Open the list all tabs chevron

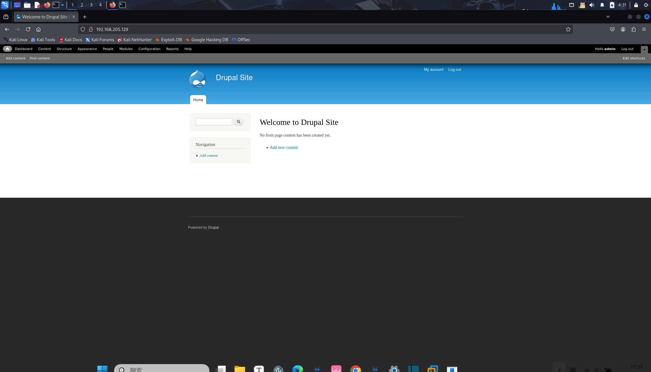608,17
